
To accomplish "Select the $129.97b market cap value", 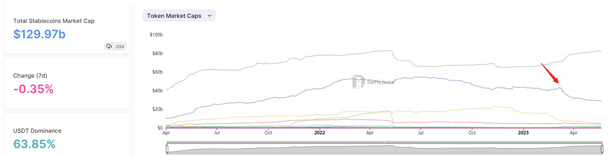I will pos(39,34).
